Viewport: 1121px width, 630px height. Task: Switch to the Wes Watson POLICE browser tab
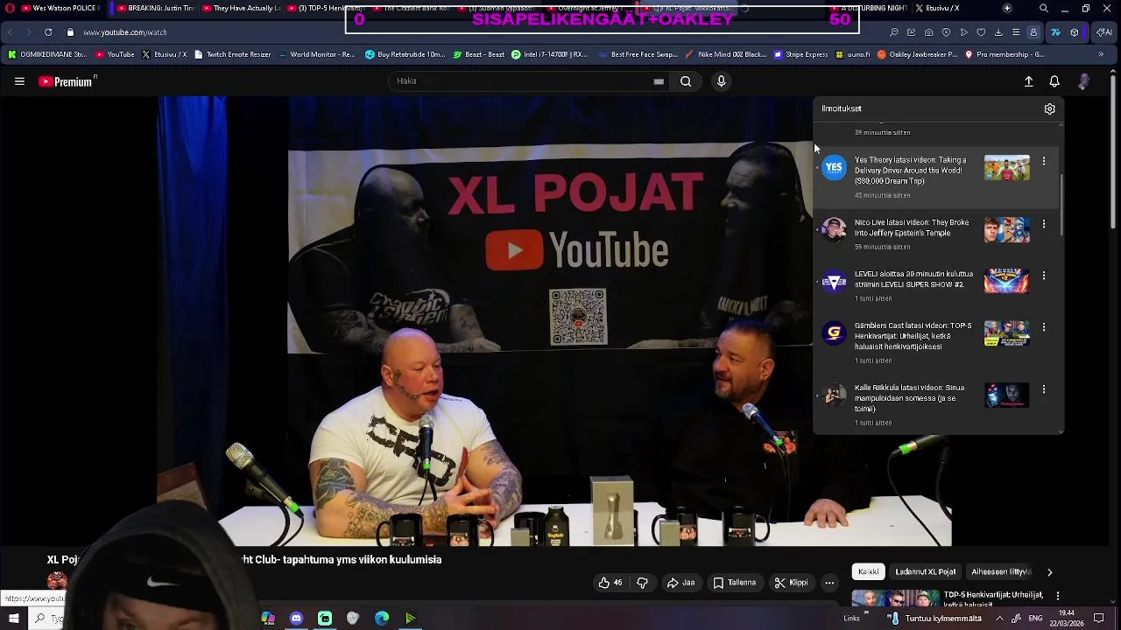pos(60,8)
